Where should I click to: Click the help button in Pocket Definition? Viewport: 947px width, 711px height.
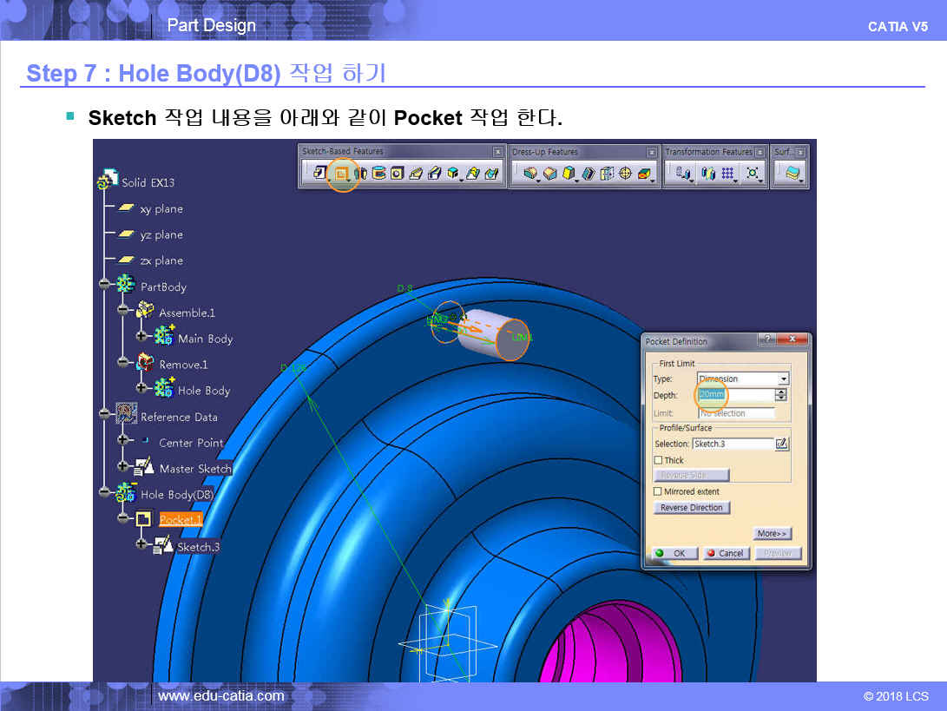767,339
